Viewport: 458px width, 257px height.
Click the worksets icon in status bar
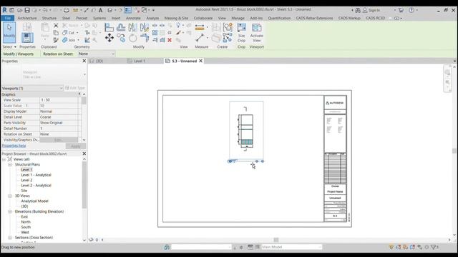[x=167, y=247]
